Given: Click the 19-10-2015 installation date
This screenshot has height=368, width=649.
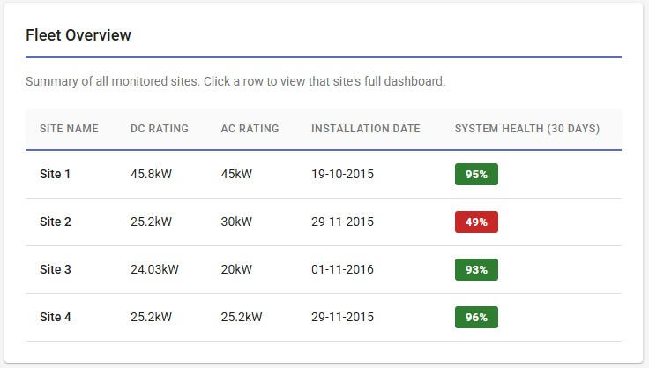Looking at the screenshot, I should coord(342,175).
